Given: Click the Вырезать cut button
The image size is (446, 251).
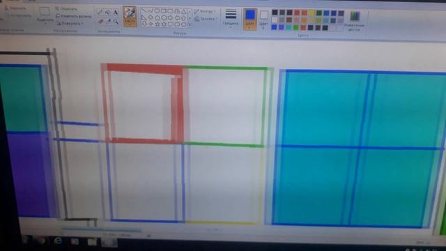Looking at the screenshot, I should [x=15, y=8].
